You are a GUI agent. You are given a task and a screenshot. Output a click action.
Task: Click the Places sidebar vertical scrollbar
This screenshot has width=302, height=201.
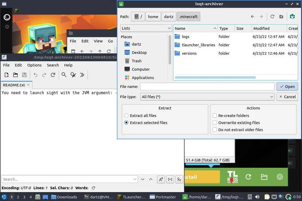point(170,50)
